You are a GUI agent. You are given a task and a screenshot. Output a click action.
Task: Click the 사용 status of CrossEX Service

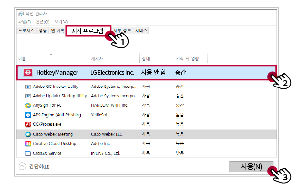(x=146, y=153)
